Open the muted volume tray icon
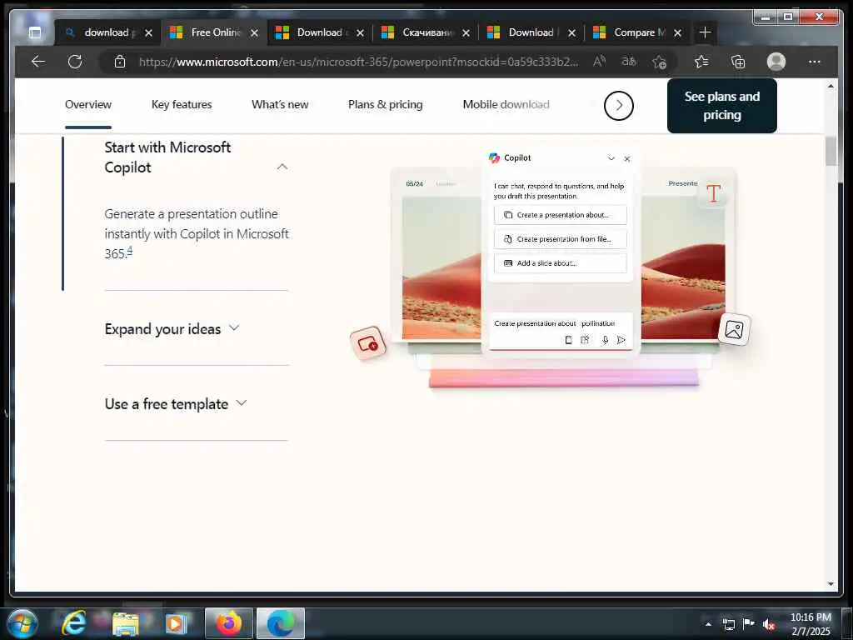The height and width of the screenshot is (640, 853). pyautogui.click(x=769, y=624)
